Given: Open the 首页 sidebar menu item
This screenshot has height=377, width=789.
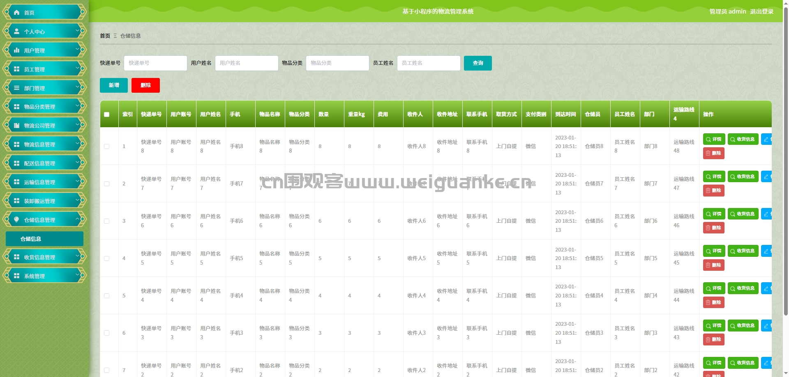Looking at the screenshot, I should coord(44,12).
